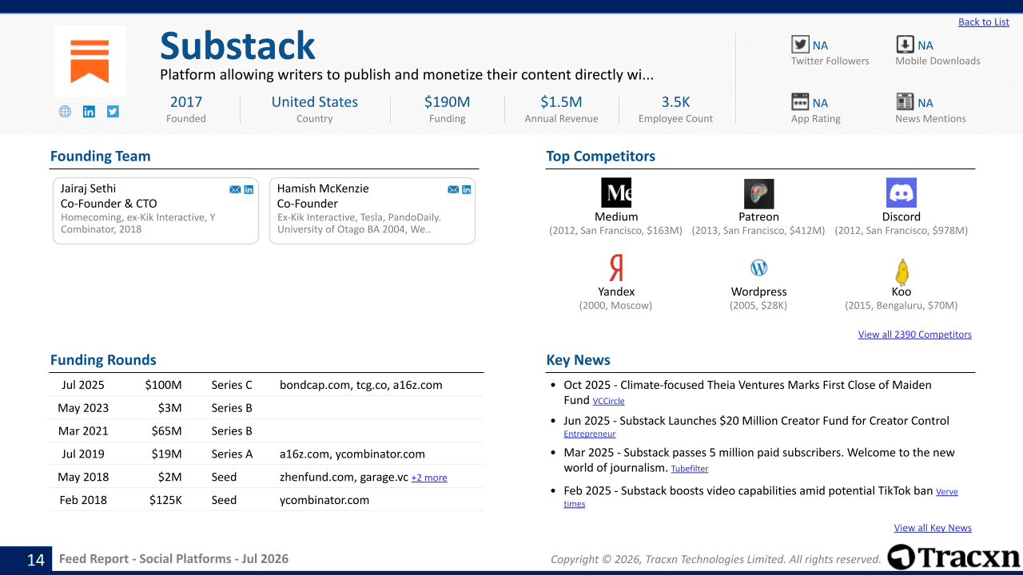Click Jairaj Sethi's email icon

pyautogui.click(x=235, y=189)
